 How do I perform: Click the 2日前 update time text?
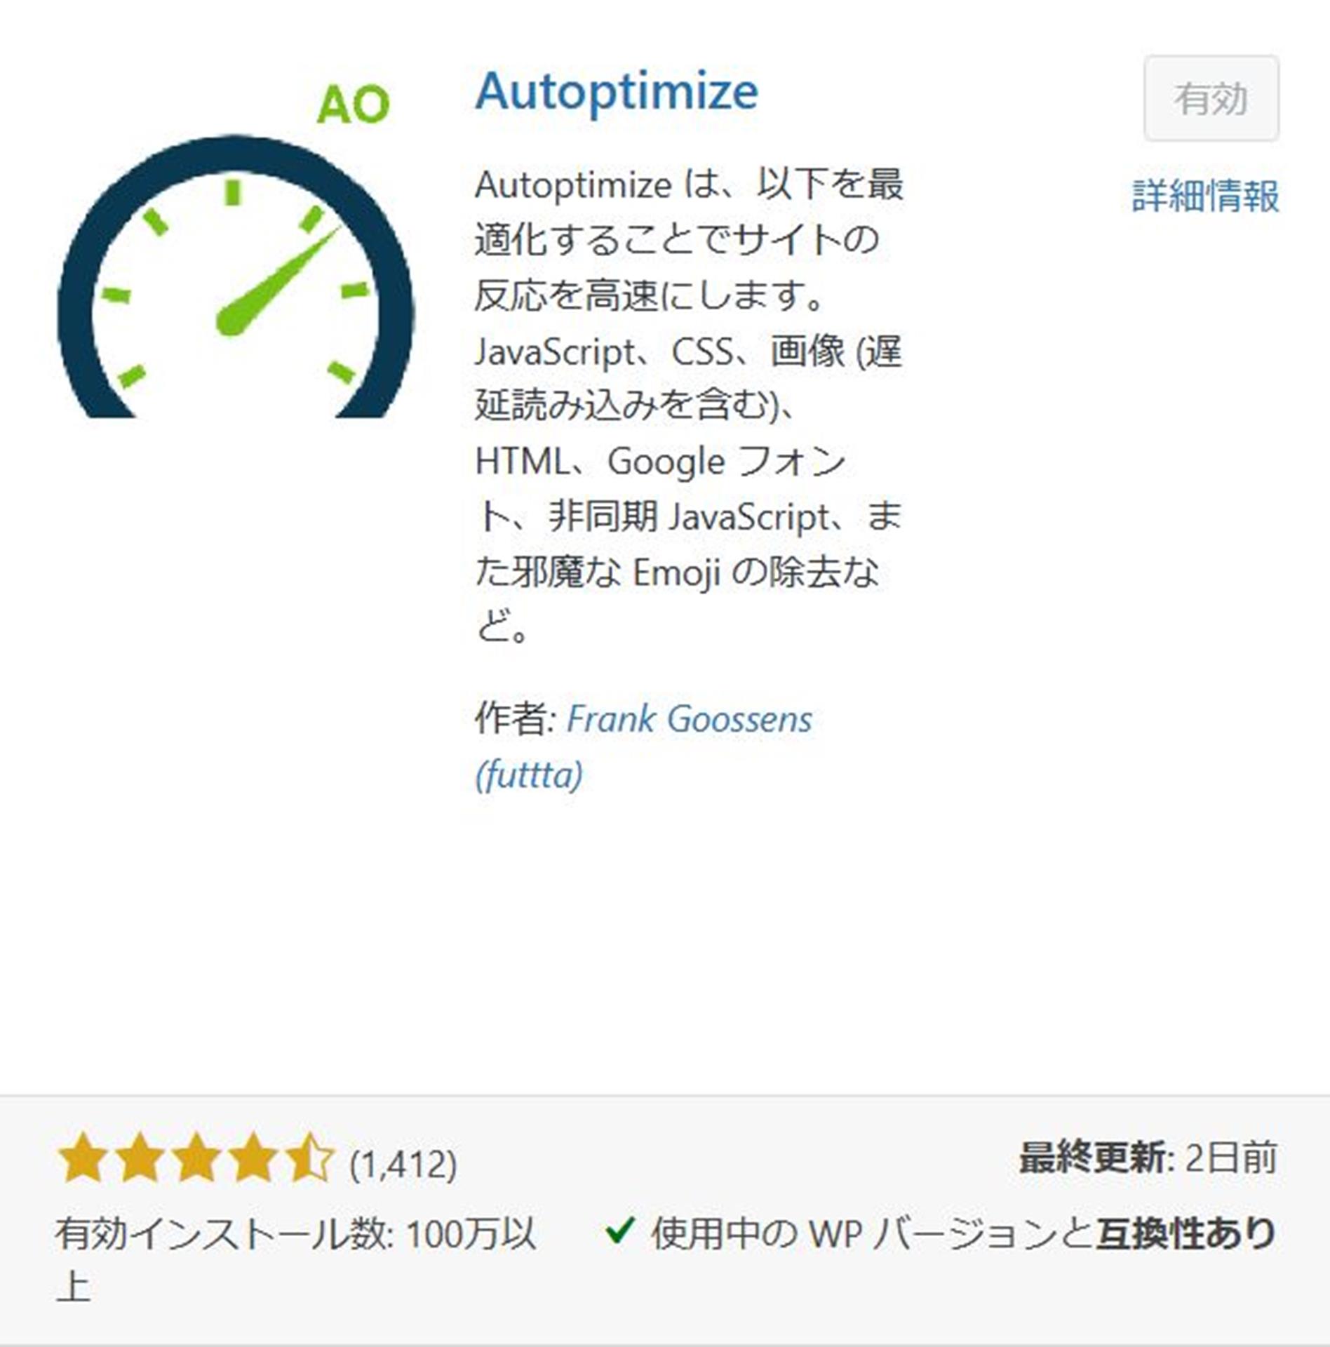[x=1230, y=1158]
